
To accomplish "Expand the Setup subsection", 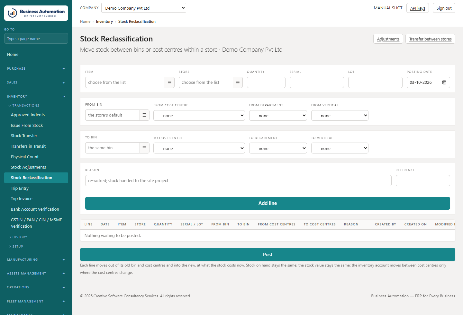I will (x=16, y=247).
